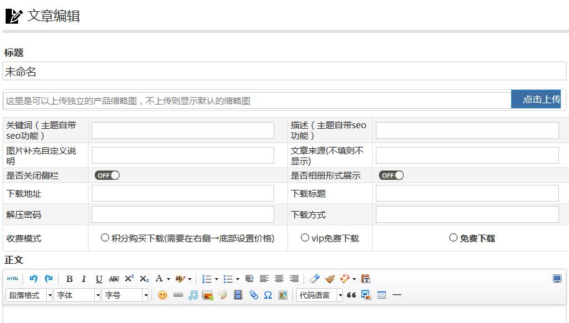Click the Word image transfer icon
The width and height of the screenshot is (569, 323).
(366, 295)
